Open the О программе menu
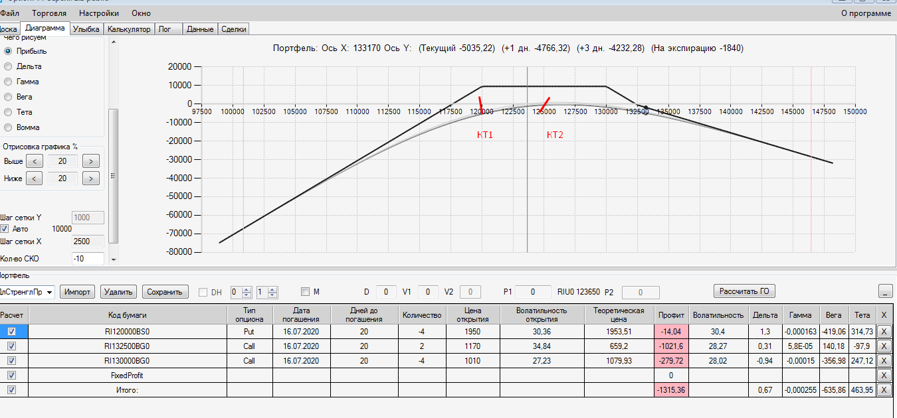Image resolution: width=897 pixels, height=418 pixels. 866,13
